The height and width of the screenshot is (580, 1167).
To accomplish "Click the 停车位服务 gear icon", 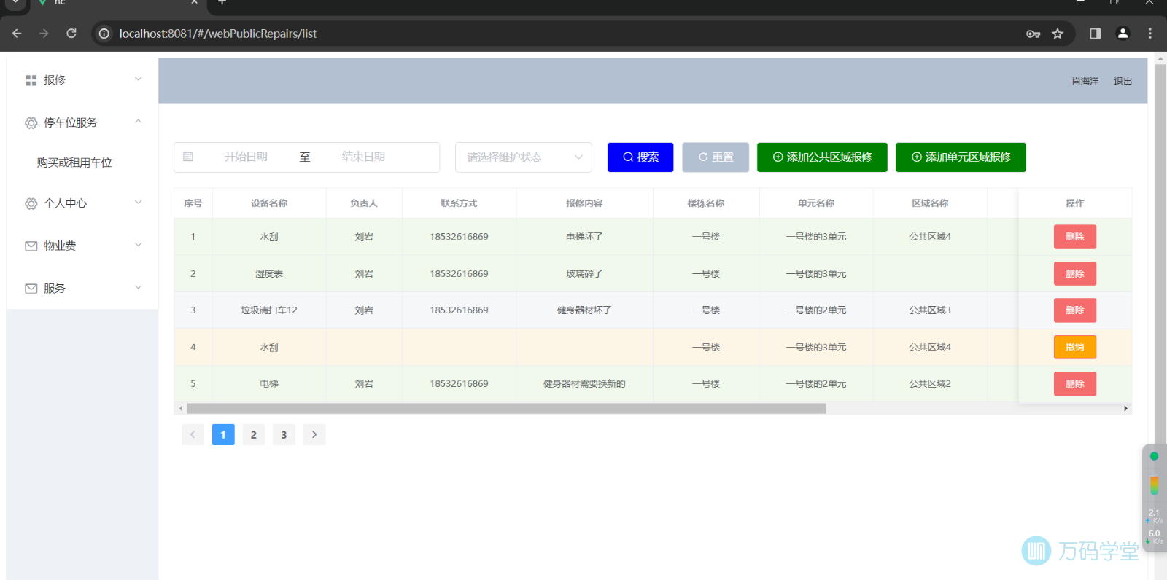I will (31, 123).
